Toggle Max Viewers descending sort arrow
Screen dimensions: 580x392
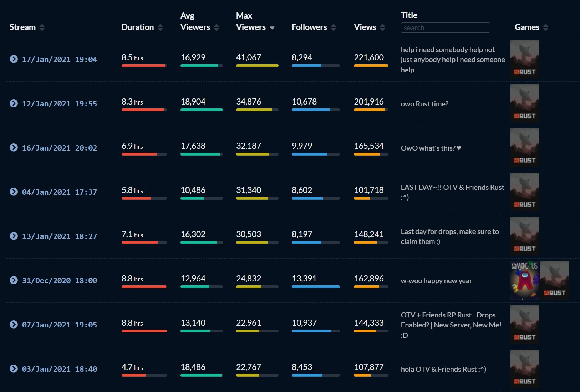point(272,28)
